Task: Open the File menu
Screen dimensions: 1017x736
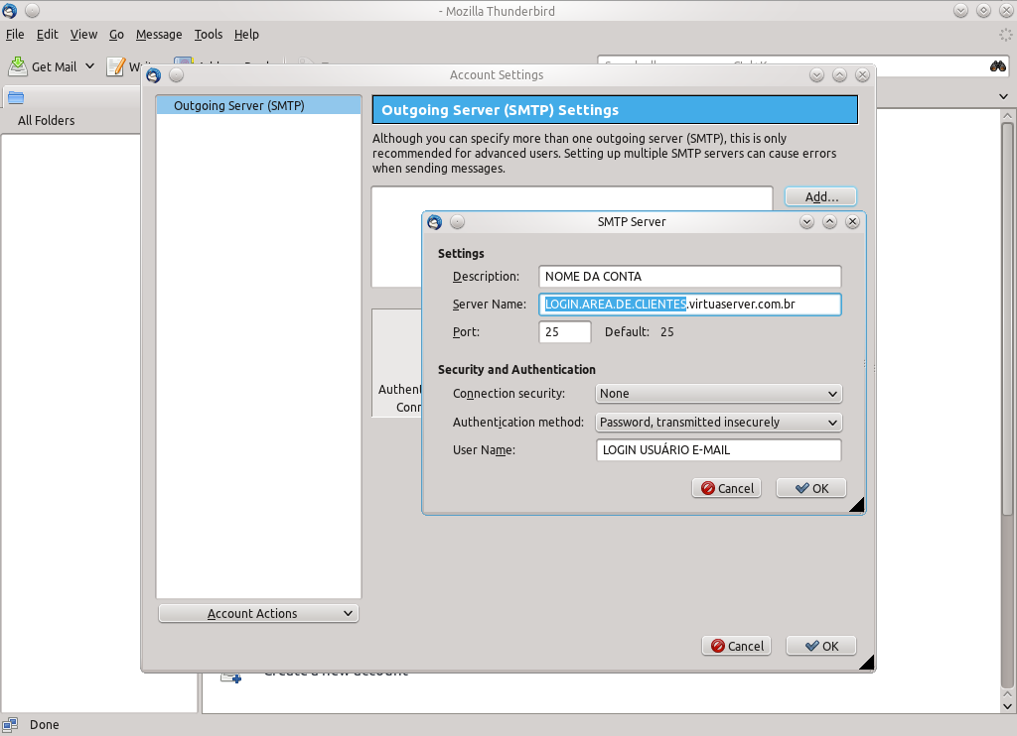Action: [14, 35]
